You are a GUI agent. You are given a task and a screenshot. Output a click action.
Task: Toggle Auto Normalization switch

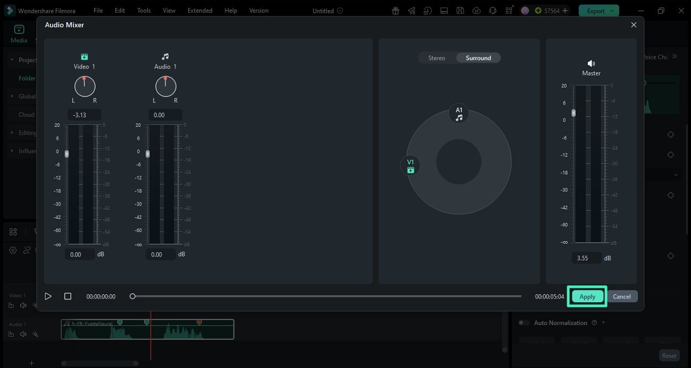tap(524, 323)
